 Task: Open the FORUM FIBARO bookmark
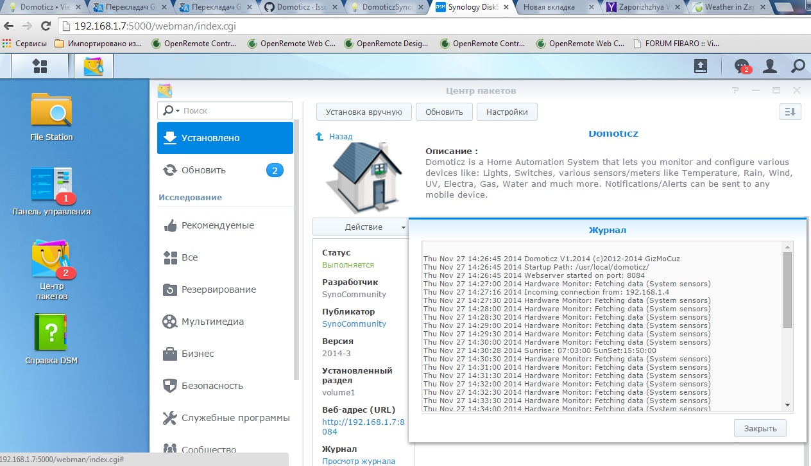click(x=676, y=44)
